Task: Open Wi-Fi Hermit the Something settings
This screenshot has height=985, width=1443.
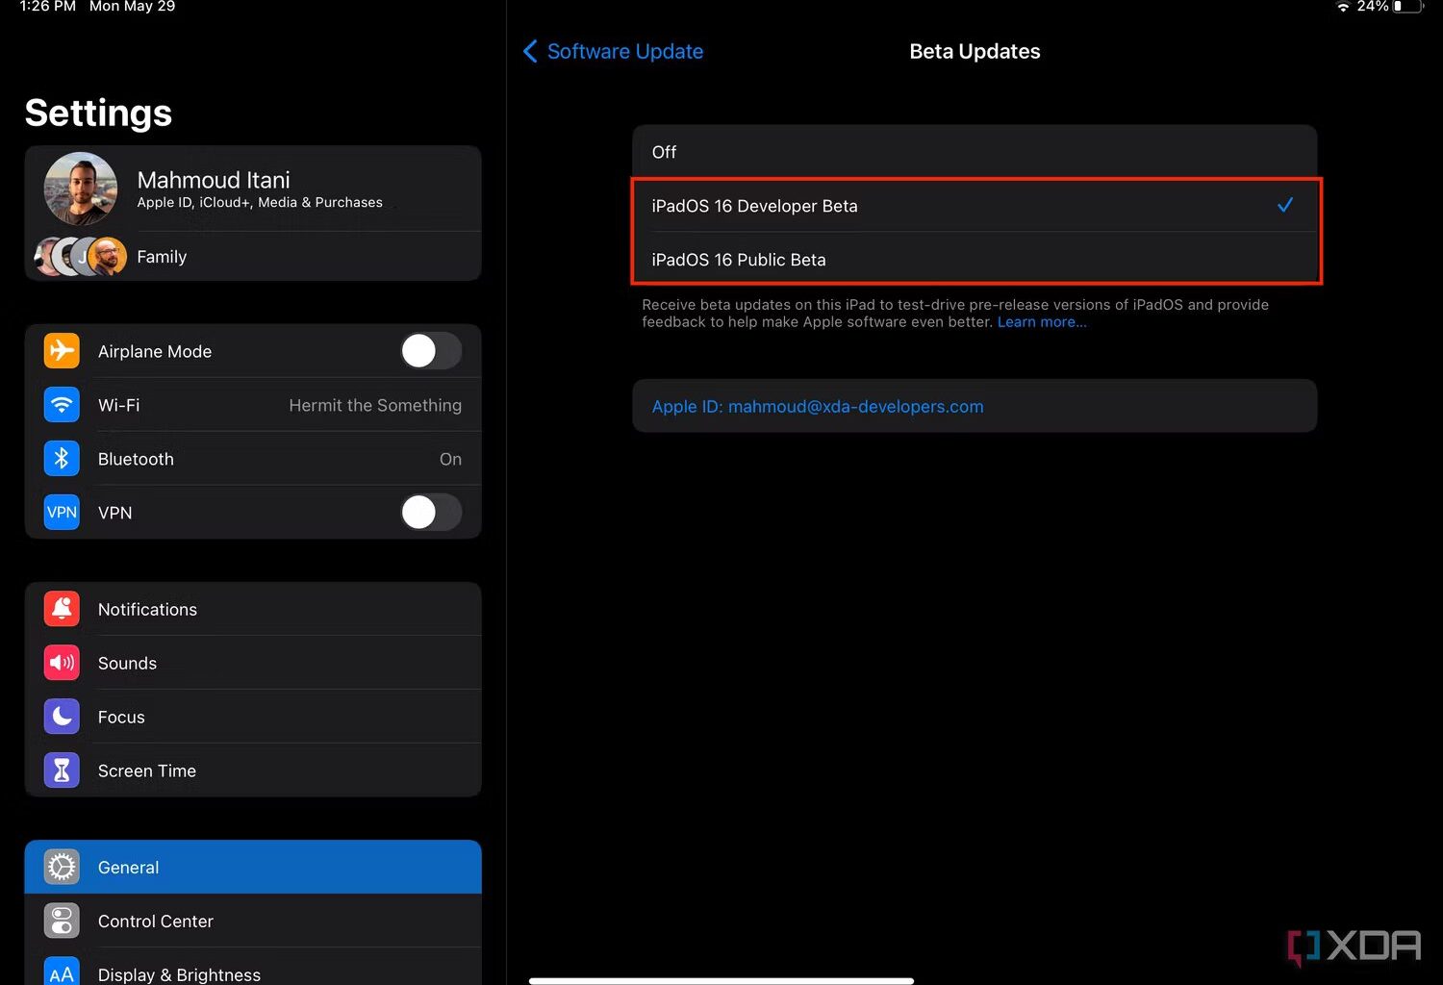Action: (253, 405)
